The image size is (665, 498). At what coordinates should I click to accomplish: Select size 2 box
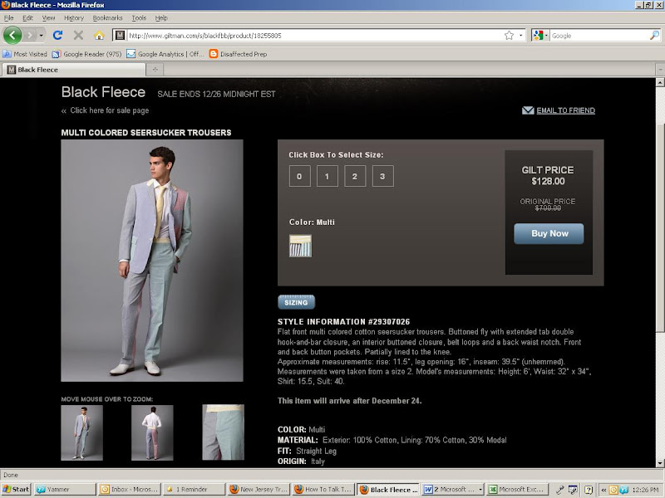tap(355, 176)
